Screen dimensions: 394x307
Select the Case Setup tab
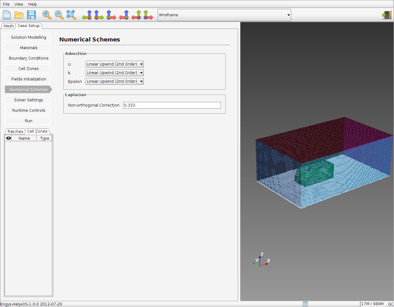click(x=29, y=26)
